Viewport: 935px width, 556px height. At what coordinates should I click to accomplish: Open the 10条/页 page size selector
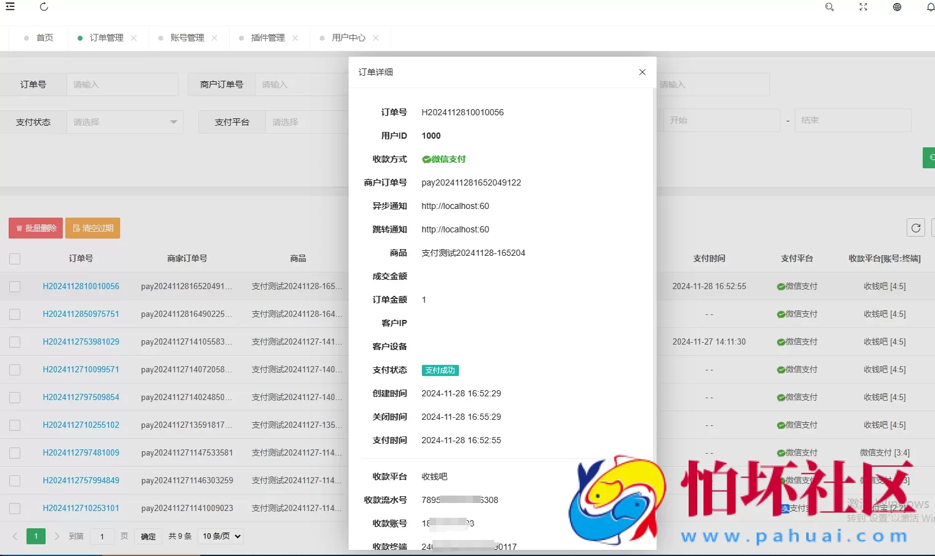click(x=221, y=536)
